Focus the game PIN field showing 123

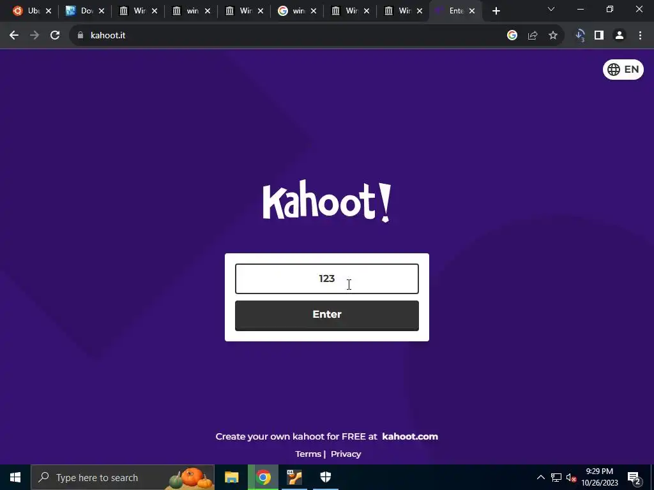326,279
